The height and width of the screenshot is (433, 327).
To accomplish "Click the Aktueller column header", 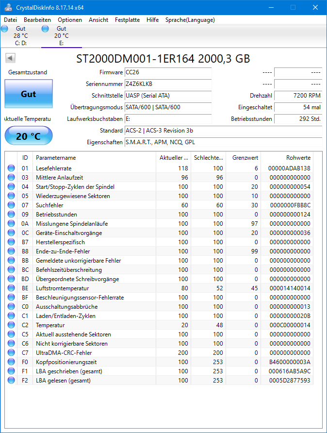I will (173, 158).
